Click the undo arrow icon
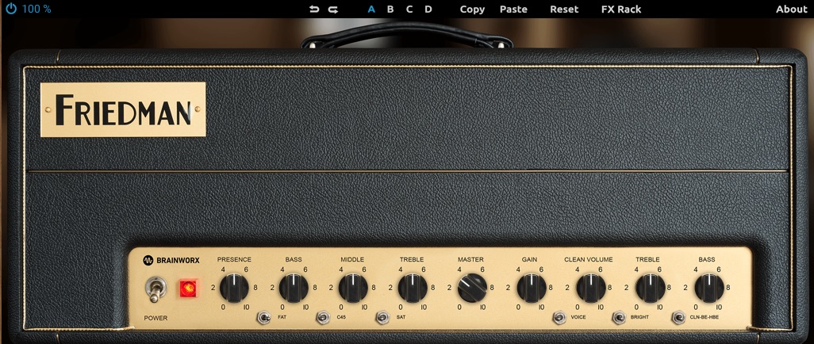The height and width of the screenshot is (344, 814). pos(314,10)
